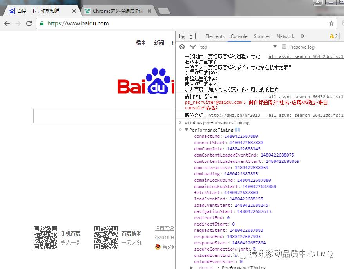
Task: Click the domInteractive row
Action: 231,168
